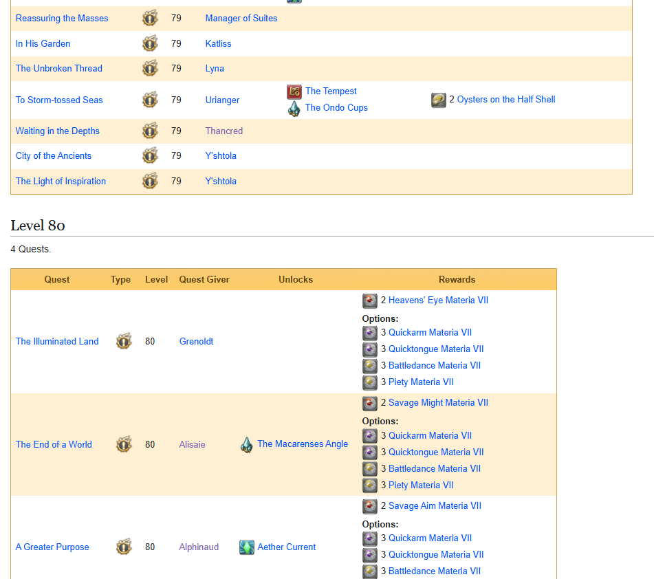Viewport: 654px width, 579px height.
Task: Click main quest icon in A Greater Purpose row
Action: click(124, 547)
